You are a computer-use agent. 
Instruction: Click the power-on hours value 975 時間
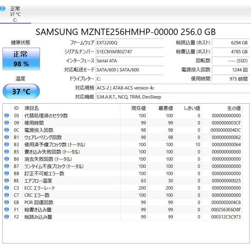[x=230, y=79]
